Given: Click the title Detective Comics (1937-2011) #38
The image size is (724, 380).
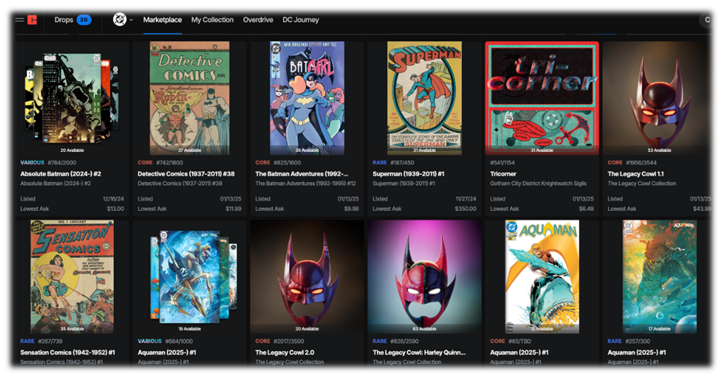Looking at the screenshot, I should click(x=186, y=174).
